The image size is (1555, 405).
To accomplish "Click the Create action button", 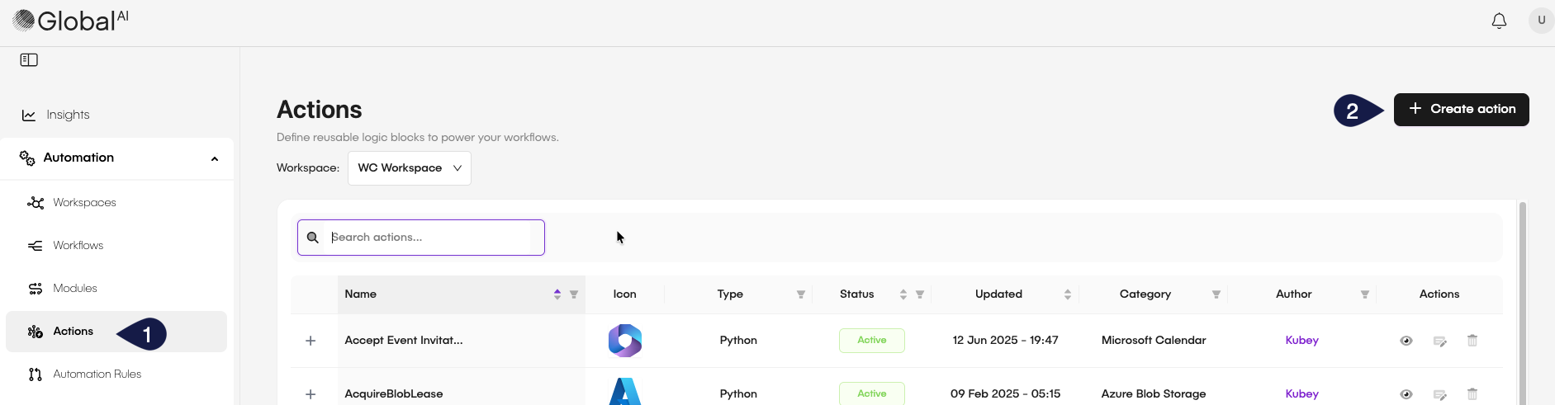I will click(1461, 110).
